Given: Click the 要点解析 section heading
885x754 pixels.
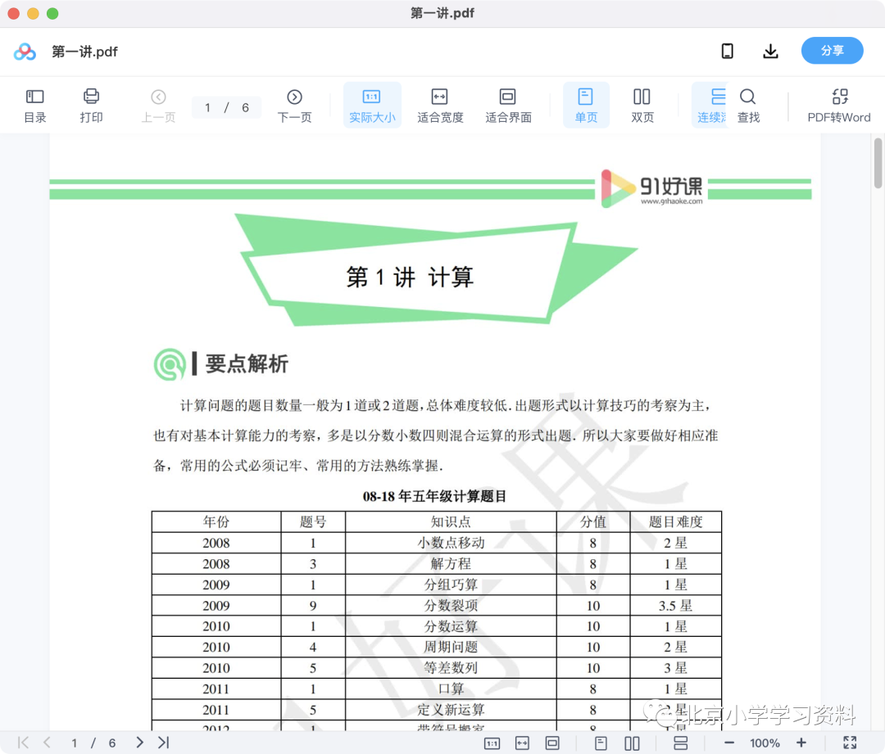Looking at the screenshot, I should (x=247, y=363).
